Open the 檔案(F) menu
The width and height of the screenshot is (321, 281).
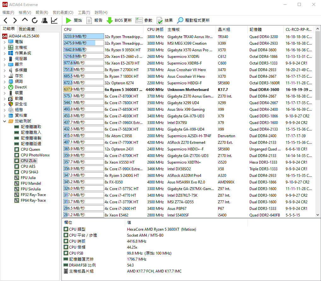[x=8, y=13]
